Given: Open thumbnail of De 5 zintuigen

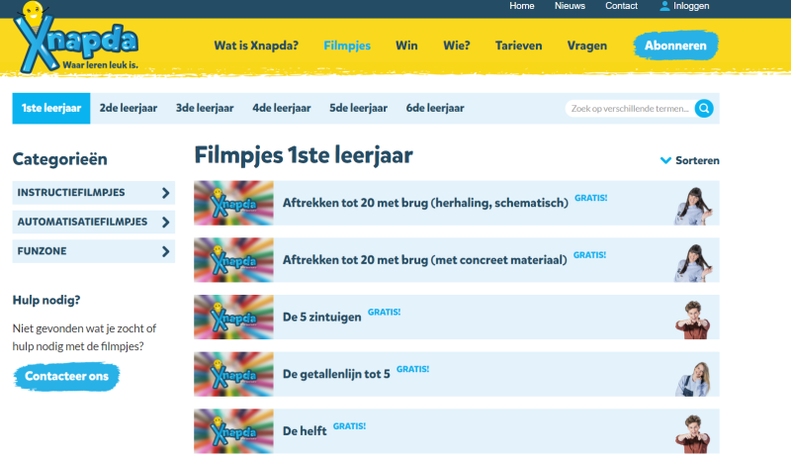Looking at the screenshot, I should (233, 318).
